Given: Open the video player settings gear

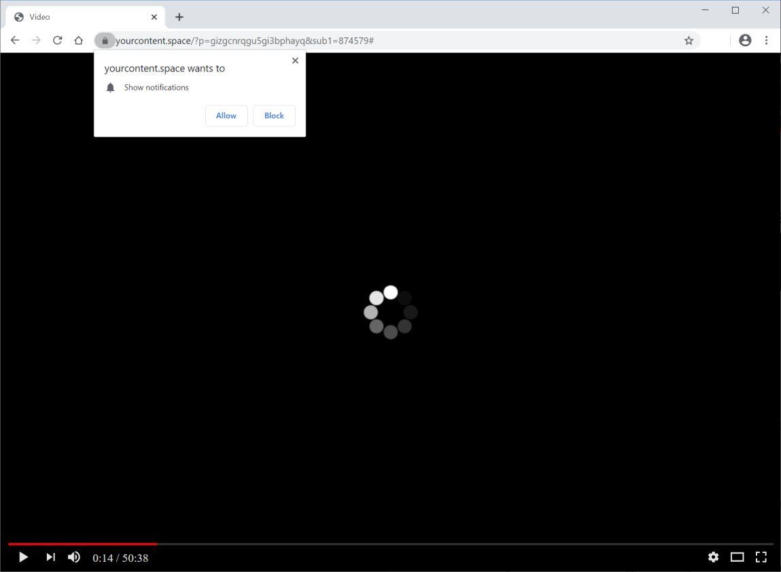Looking at the screenshot, I should 713,557.
